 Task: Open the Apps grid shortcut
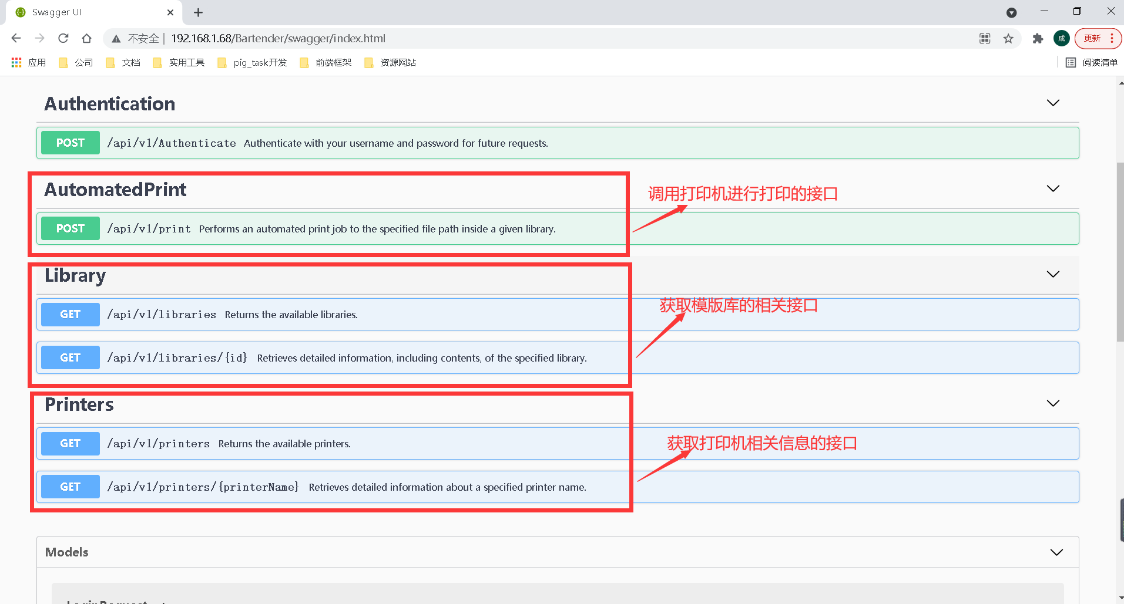(28, 62)
